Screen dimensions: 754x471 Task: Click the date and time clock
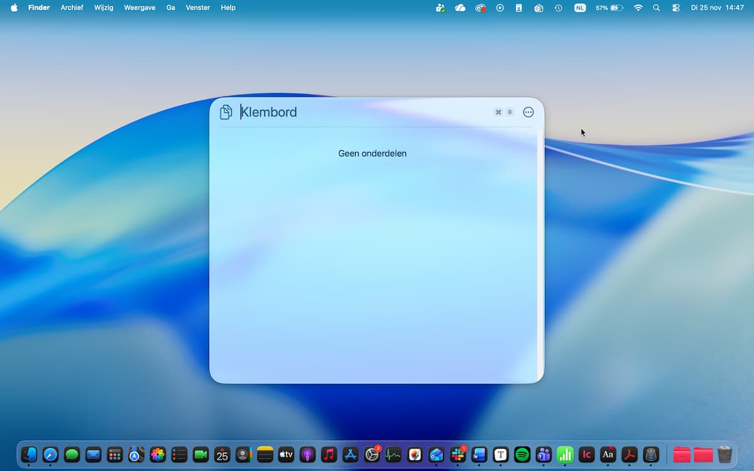click(717, 8)
